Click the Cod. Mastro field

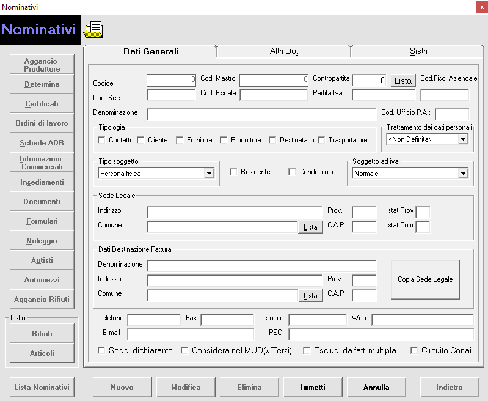tap(274, 80)
